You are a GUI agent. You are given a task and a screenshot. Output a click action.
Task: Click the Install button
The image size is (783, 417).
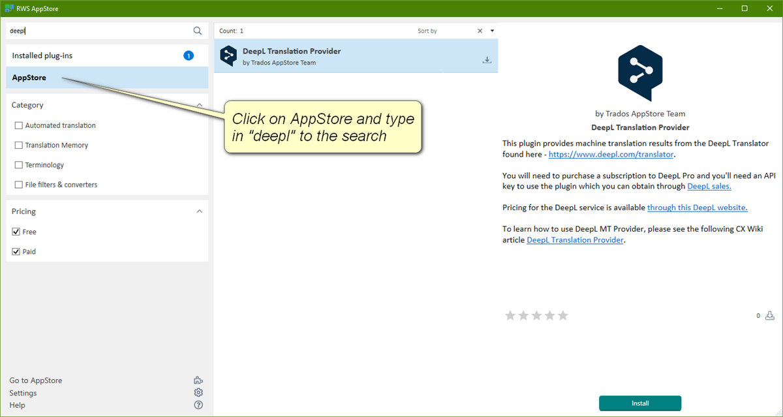point(640,403)
